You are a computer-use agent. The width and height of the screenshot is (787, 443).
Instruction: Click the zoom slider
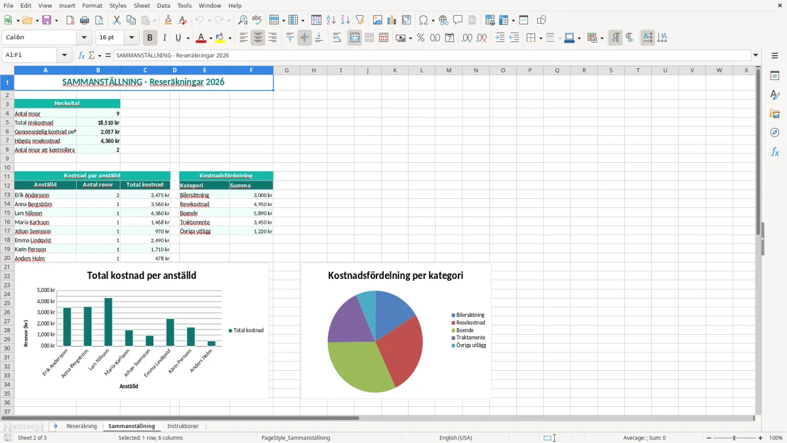coord(734,438)
